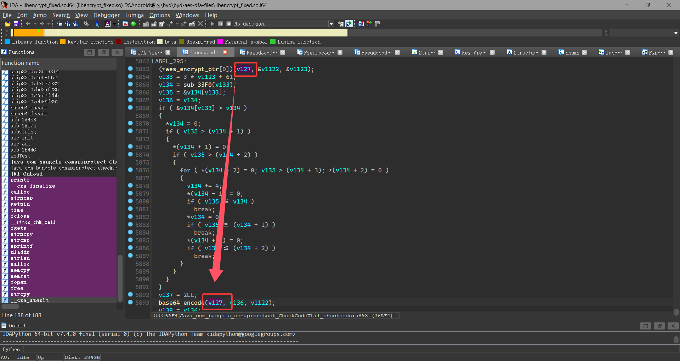
Task: Toggle breakpoint dot at line 5876
Action: (130, 170)
